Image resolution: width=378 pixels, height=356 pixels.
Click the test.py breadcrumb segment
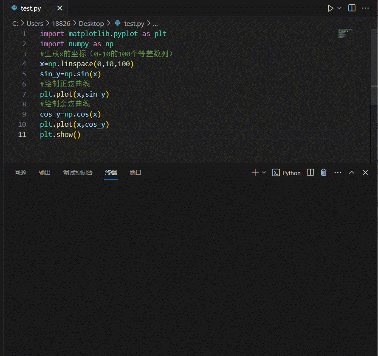click(134, 24)
